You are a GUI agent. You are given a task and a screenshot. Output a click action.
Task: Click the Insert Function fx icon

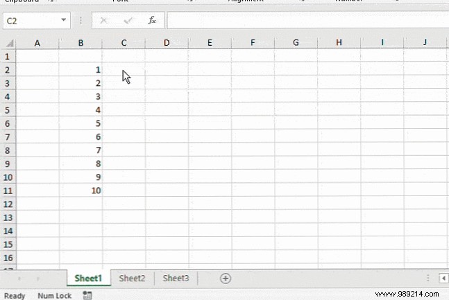click(152, 20)
